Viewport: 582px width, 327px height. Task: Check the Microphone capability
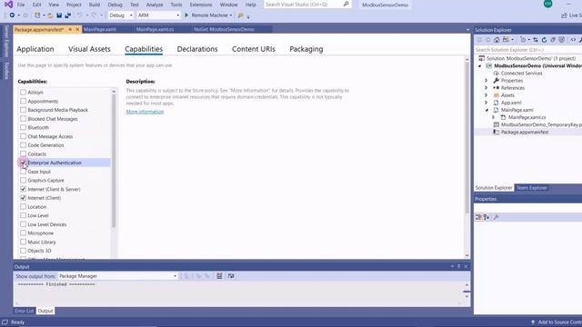coord(23,233)
